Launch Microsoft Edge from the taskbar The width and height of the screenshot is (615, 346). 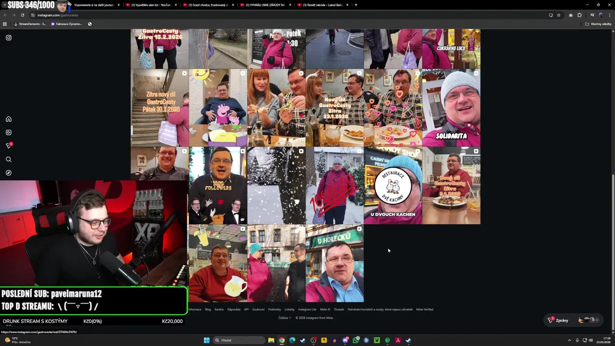point(292,340)
